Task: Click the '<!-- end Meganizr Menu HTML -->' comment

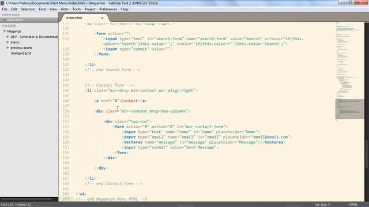Action: 111,199
